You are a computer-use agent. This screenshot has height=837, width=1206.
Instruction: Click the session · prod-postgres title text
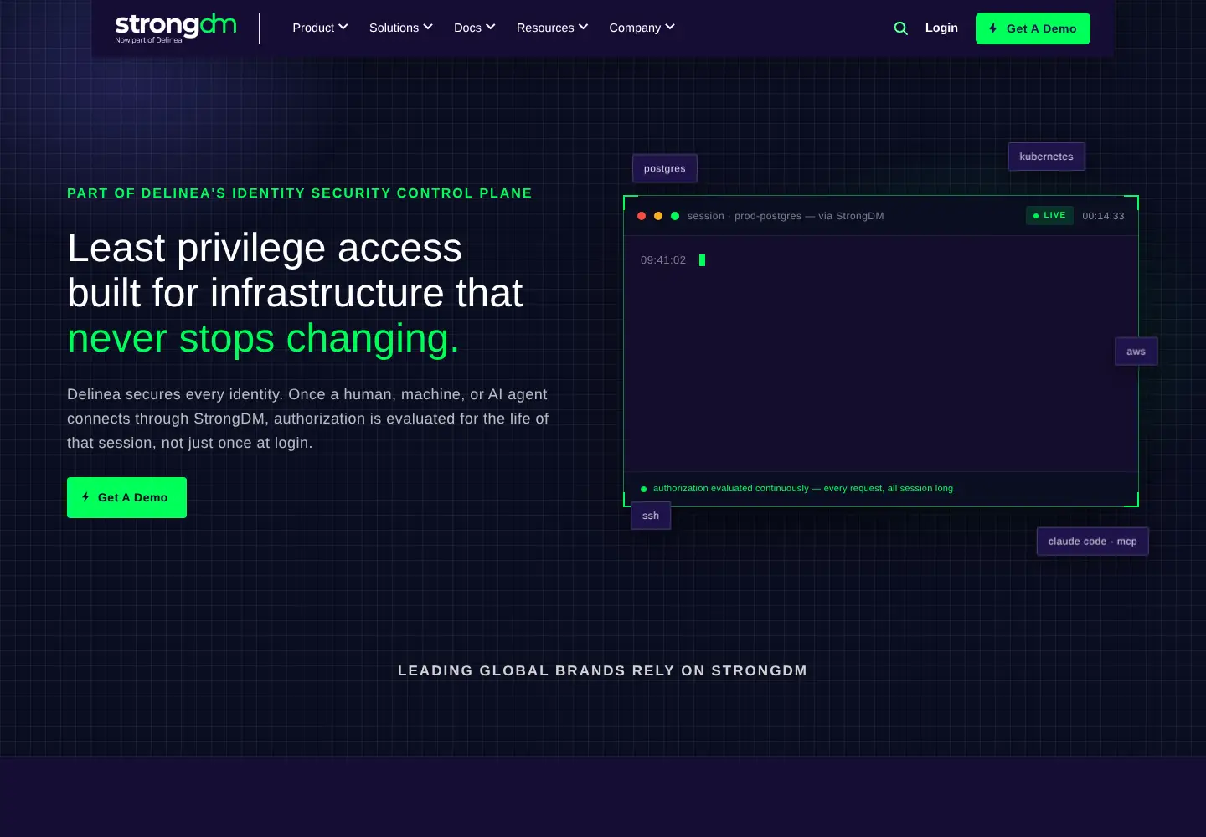[786, 216]
